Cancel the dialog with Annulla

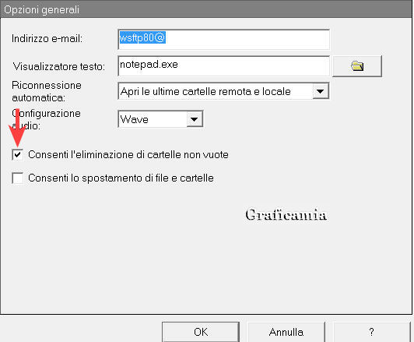point(286,332)
